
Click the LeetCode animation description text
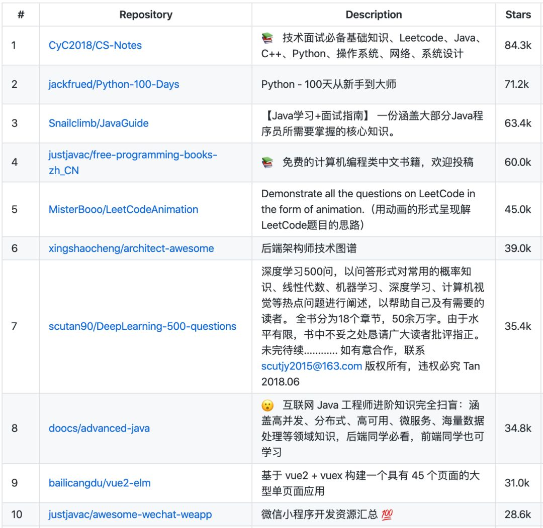tap(368, 209)
